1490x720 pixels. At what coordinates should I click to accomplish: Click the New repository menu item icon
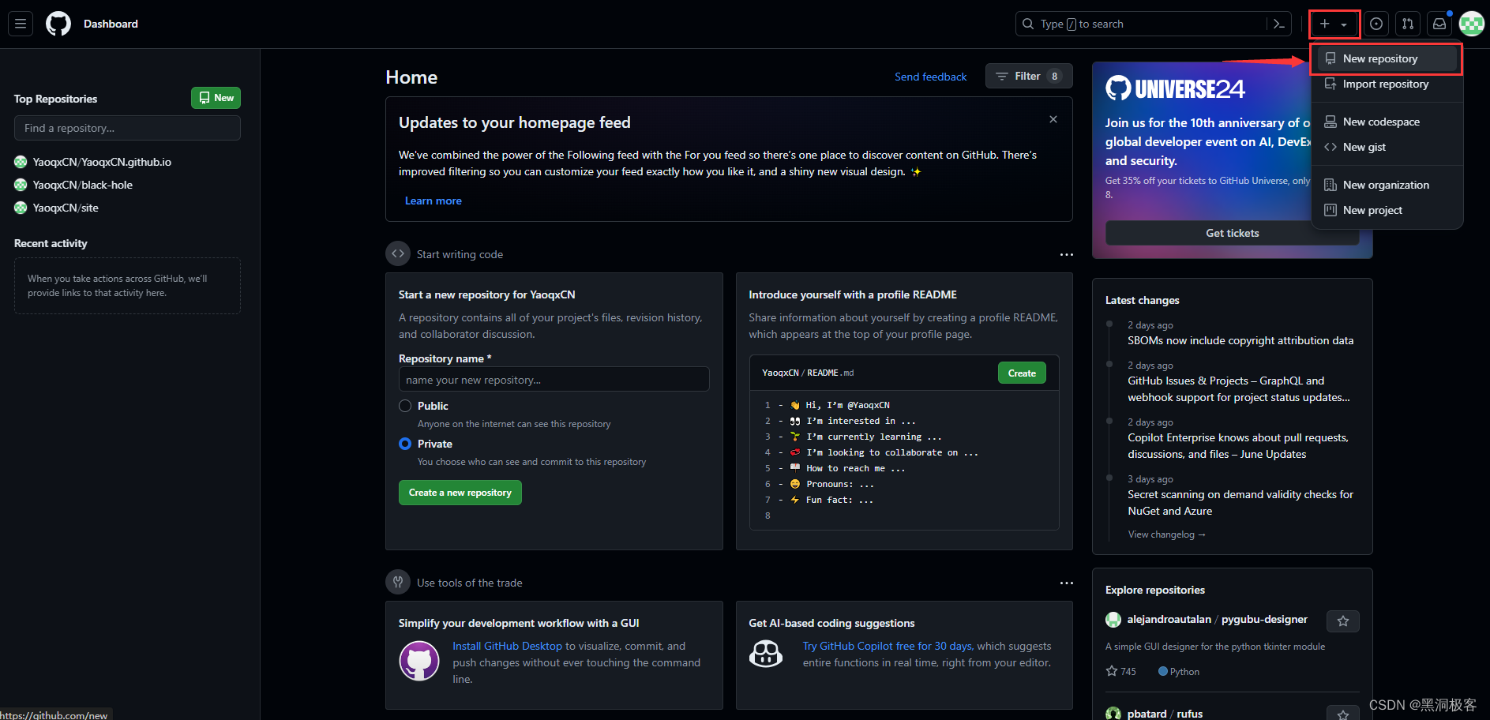1330,58
